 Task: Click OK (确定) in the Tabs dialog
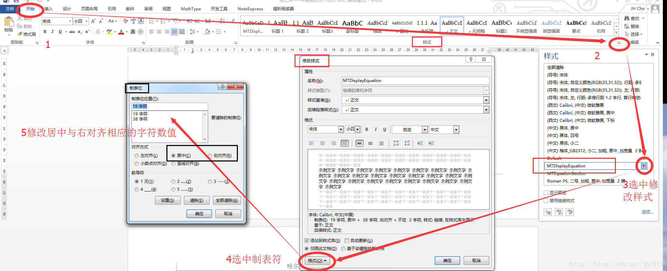pos(199,214)
